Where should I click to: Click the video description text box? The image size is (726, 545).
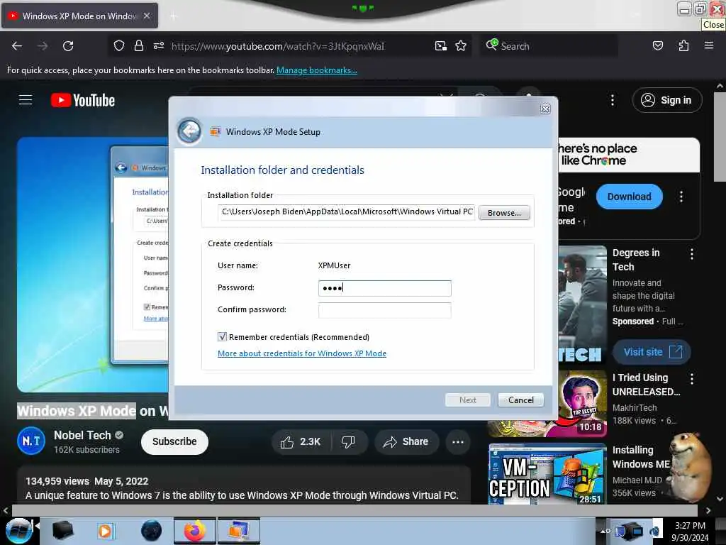point(244,485)
